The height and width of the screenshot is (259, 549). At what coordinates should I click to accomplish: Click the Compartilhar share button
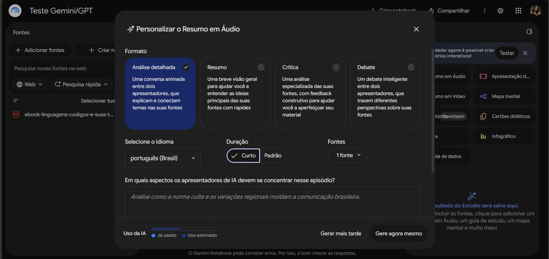click(449, 11)
